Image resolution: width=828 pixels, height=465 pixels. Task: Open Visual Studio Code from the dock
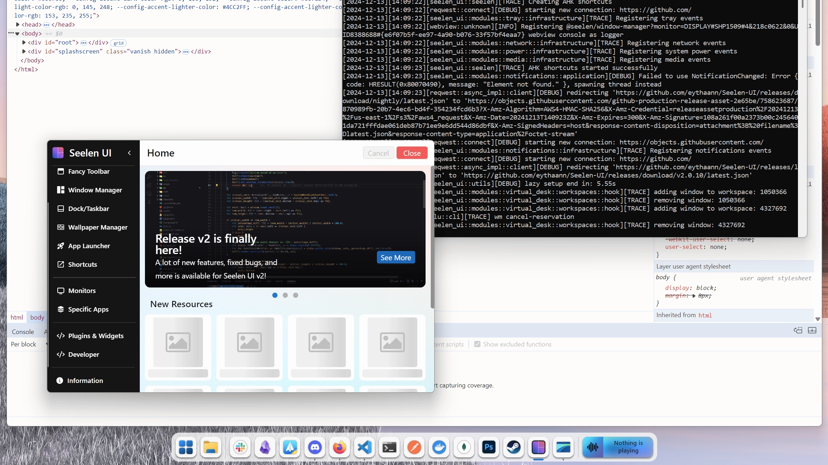click(x=364, y=447)
